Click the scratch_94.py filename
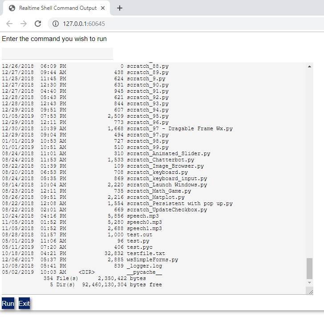The height and width of the screenshot is (321, 324). 148,110
